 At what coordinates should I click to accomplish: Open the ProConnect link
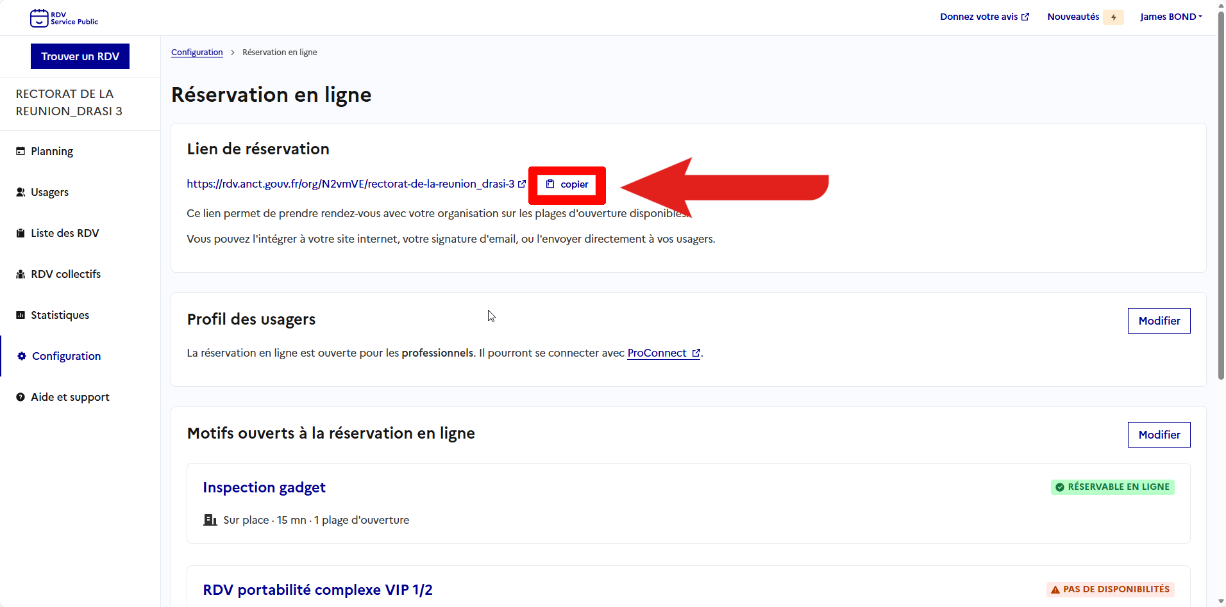tap(664, 353)
